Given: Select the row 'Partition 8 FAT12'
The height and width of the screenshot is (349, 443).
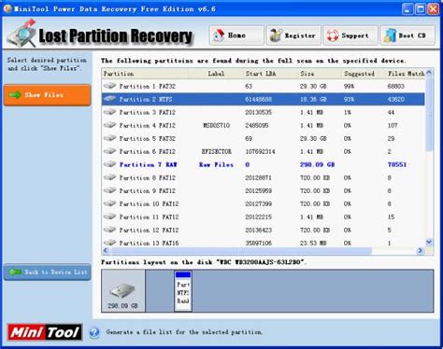Looking at the screenshot, I should point(264,177).
